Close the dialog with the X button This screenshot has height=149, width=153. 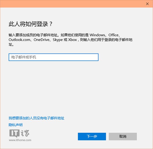tap(147, 4)
